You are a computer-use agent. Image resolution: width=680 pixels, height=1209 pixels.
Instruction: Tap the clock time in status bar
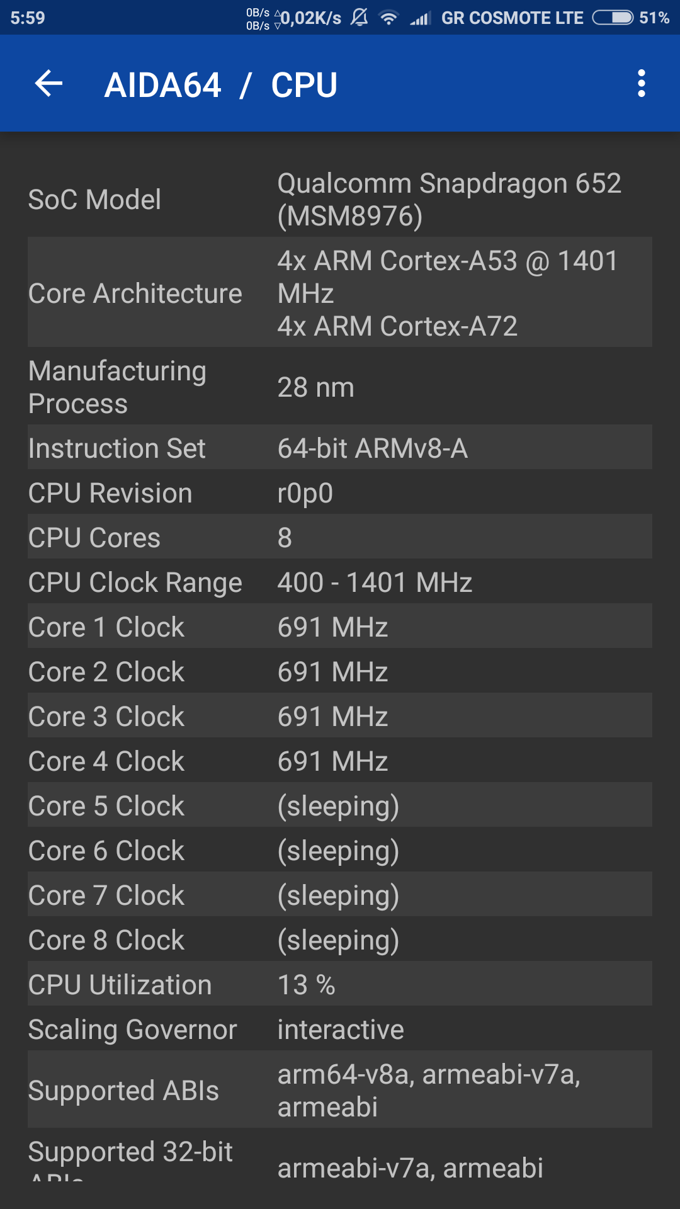[28, 18]
